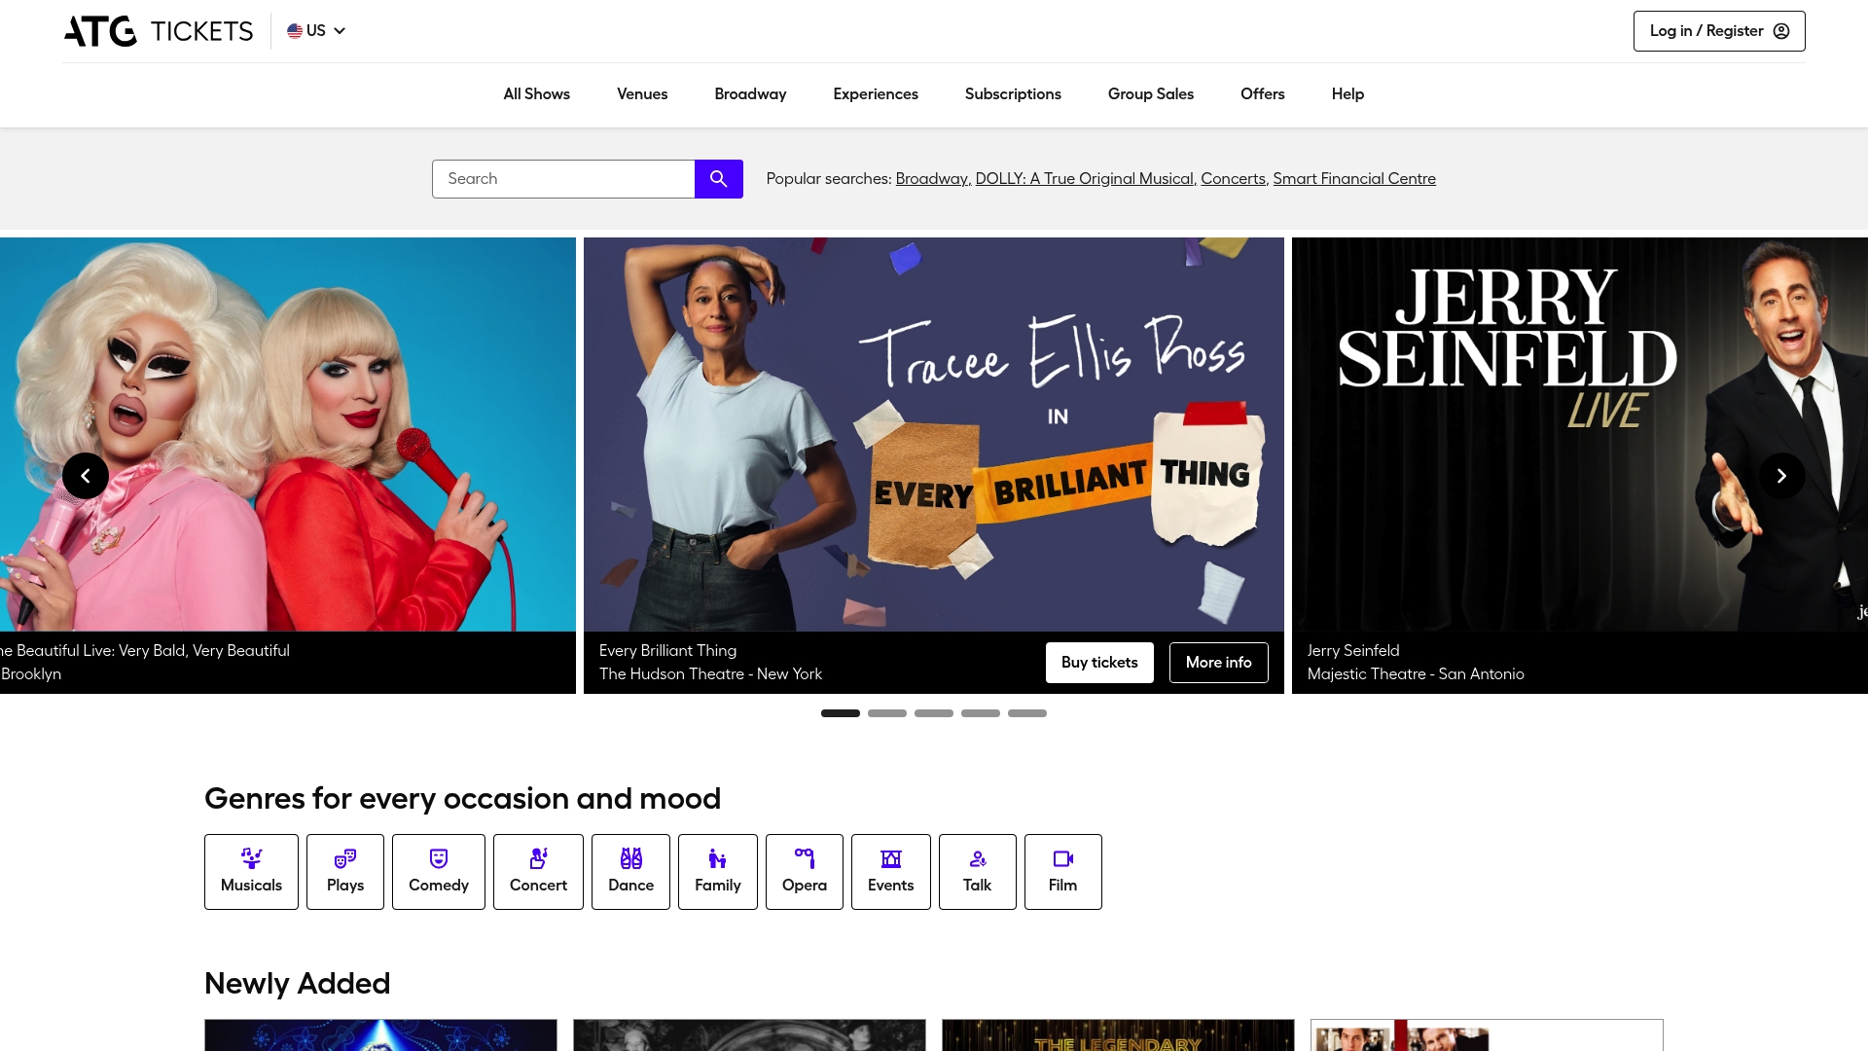Choose the Comedy genre icon

click(439, 858)
